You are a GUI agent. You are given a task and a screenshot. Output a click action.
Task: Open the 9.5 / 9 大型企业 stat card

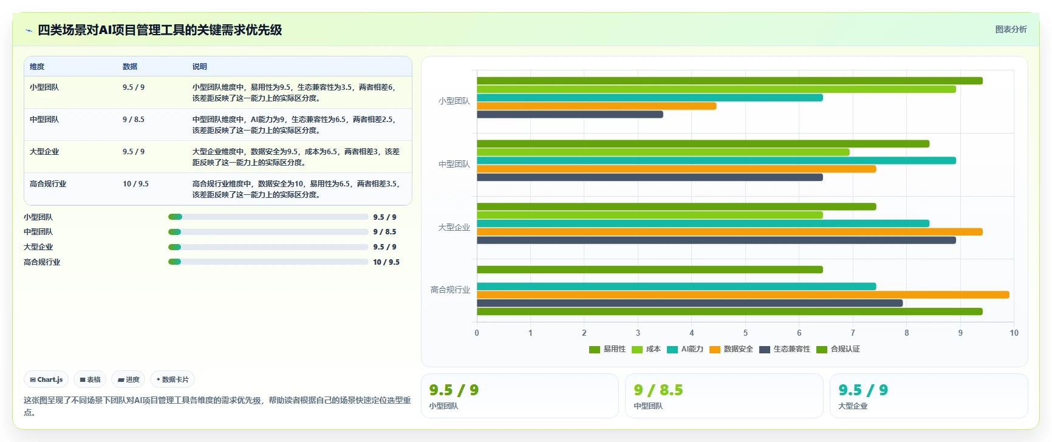coord(929,396)
